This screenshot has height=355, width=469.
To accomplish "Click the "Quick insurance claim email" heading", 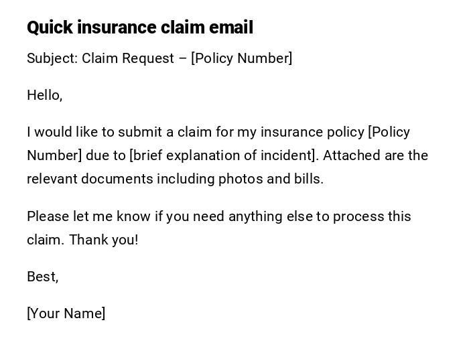I will point(140,27).
